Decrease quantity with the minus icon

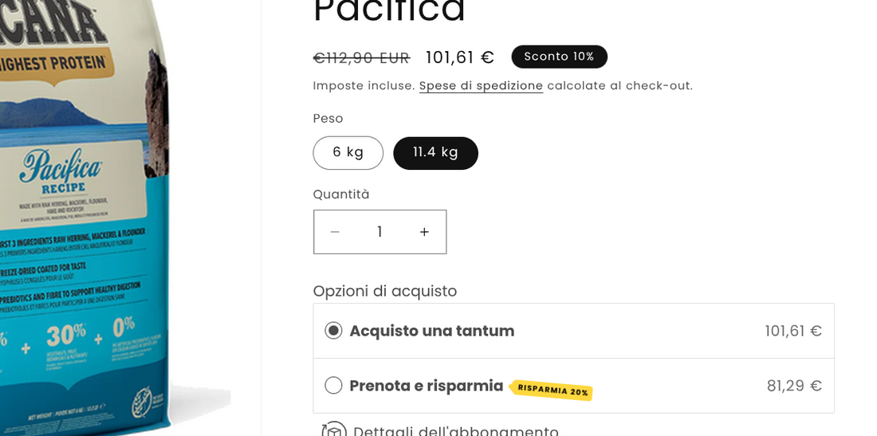click(335, 232)
